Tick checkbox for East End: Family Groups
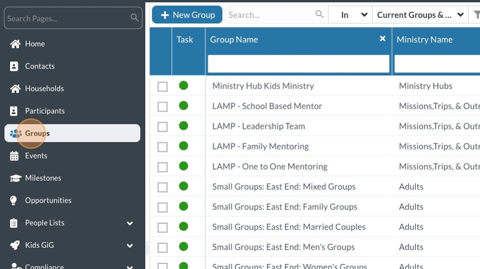 [162, 207]
